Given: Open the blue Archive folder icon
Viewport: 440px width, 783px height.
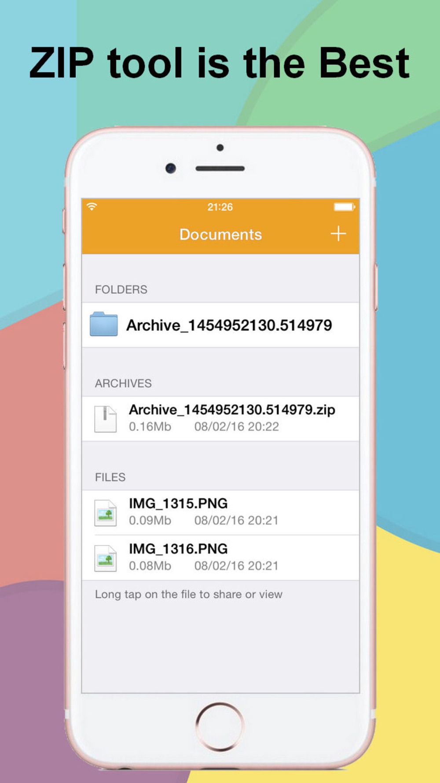Looking at the screenshot, I should point(104,324).
